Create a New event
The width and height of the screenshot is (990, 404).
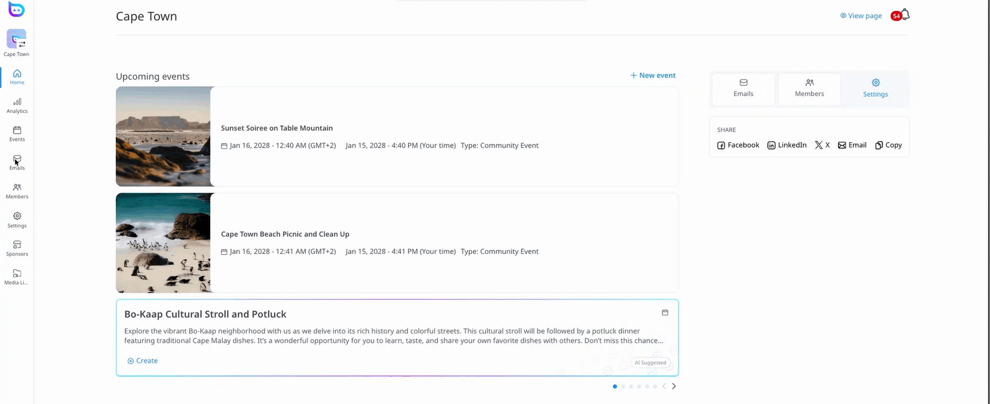pyautogui.click(x=653, y=75)
